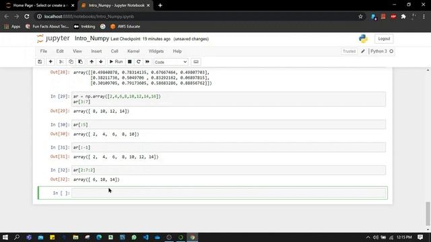Open Windows Start menu
The height and width of the screenshot is (242, 431).
[x=5, y=237]
